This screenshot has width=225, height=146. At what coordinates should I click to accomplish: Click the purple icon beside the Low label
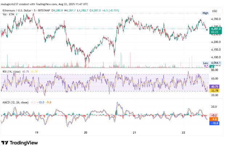206,66
